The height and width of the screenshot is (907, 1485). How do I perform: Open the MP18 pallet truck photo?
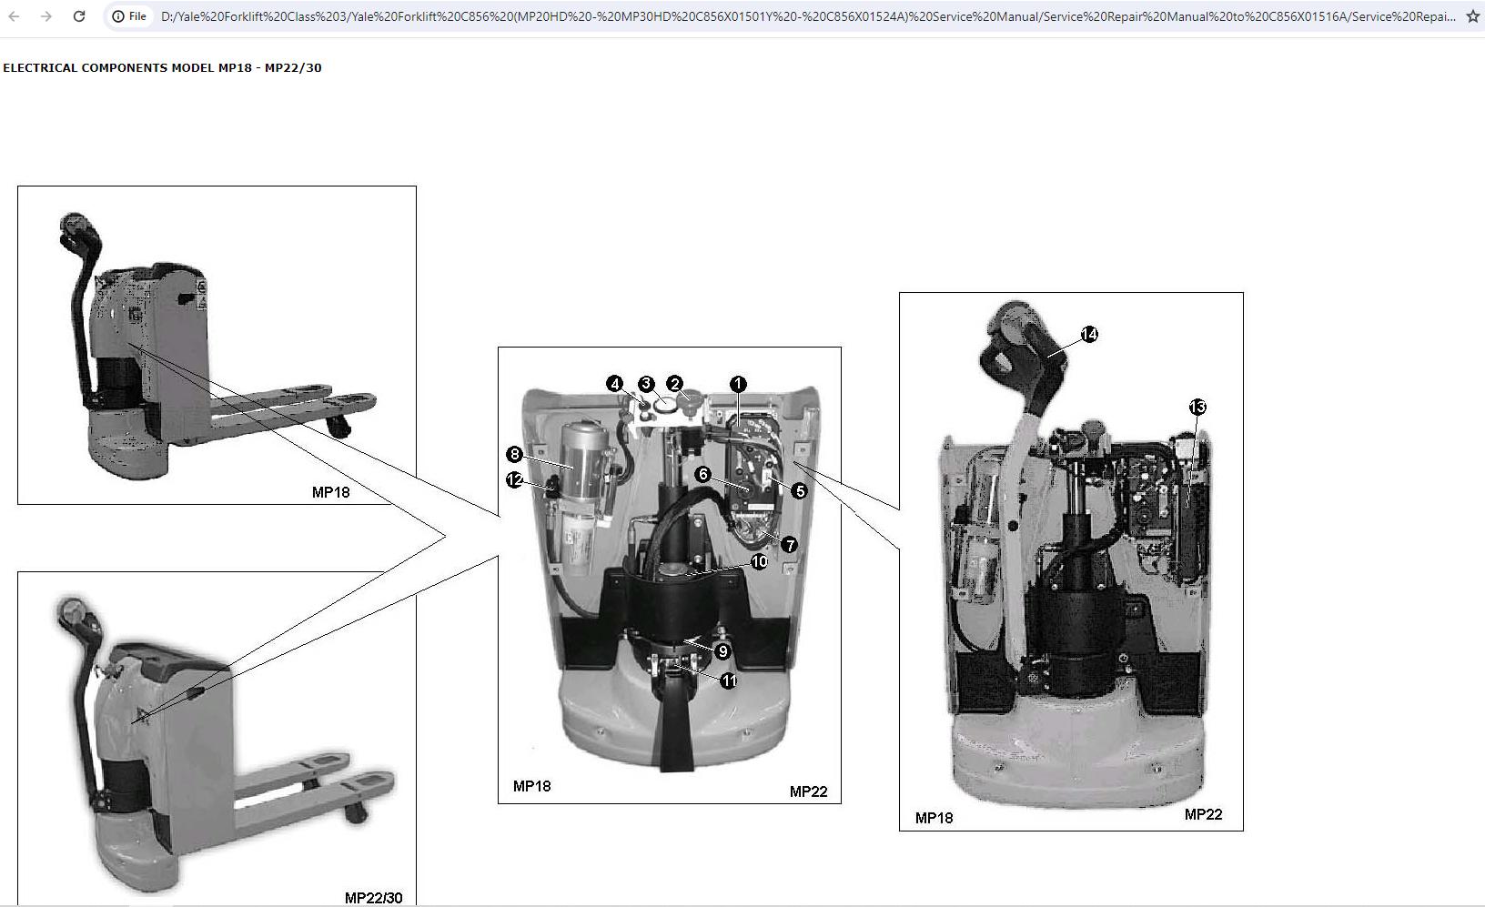(217, 345)
